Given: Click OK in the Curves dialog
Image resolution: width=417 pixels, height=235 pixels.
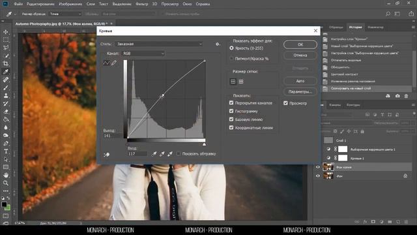Looking at the screenshot, I should (300, 44).
